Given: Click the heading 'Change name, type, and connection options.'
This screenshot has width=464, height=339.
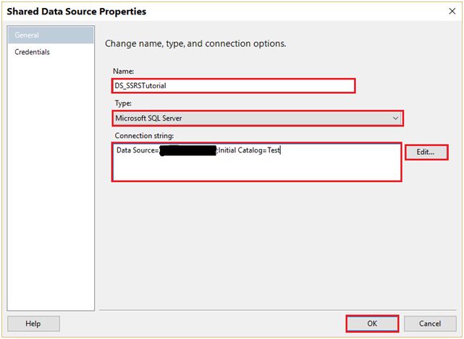Looking at the screenshot, I should point(195,44).
